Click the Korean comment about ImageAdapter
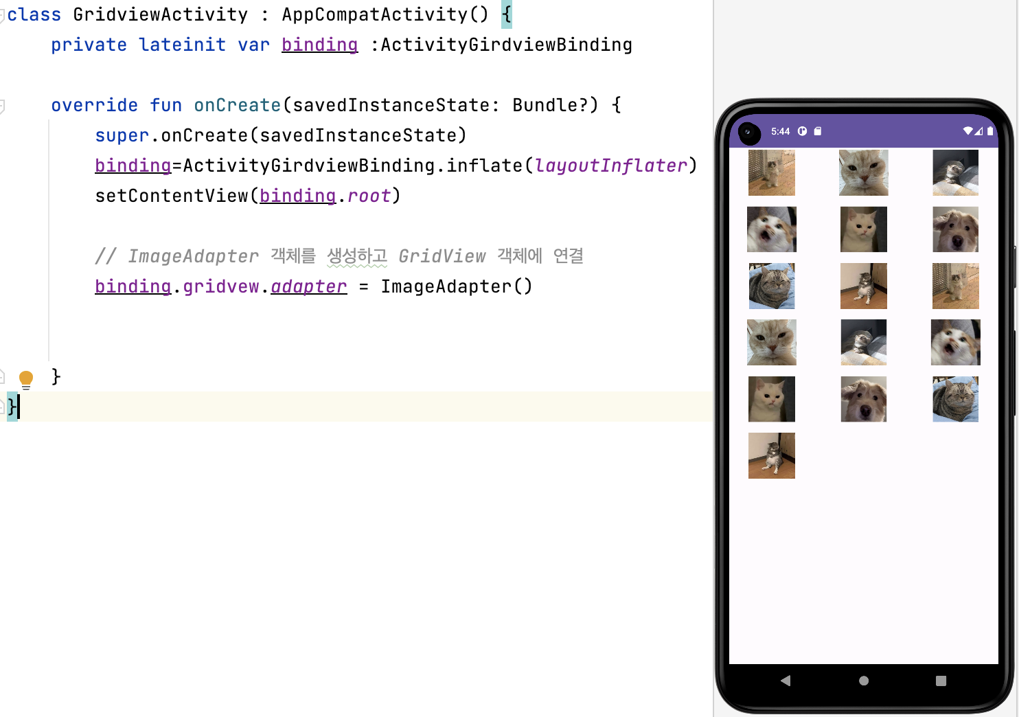The height and width of the screenshot is (717, 1019). pos(339,256)
